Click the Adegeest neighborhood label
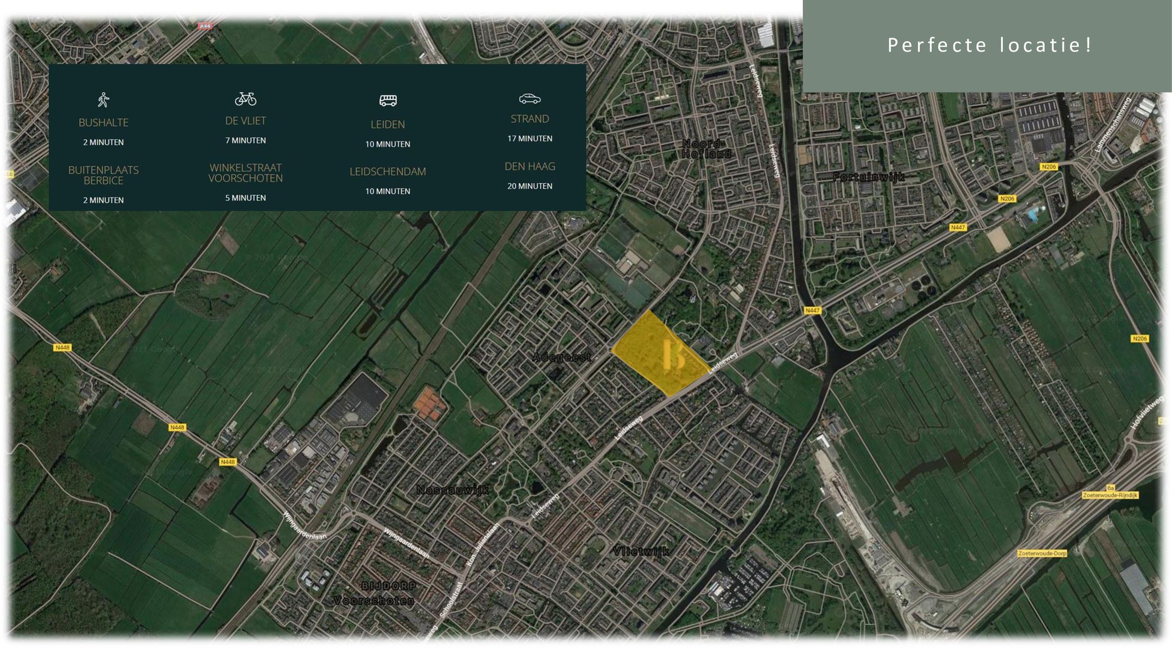1172x658 pixels. (561, 357)
